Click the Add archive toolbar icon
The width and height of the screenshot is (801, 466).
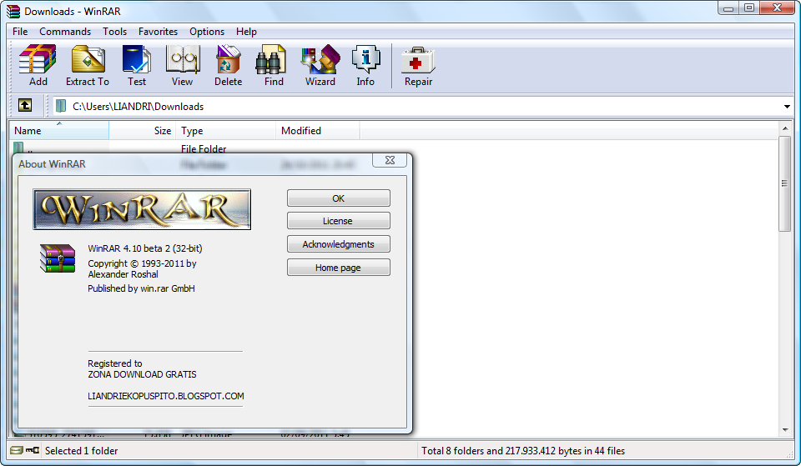[x=38, y=59]
